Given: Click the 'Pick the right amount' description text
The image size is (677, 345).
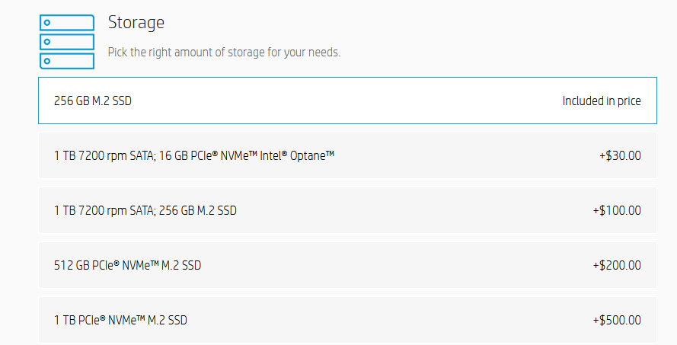Looking at the screenshot, I should pyautogui.click(x=224, y=53).
